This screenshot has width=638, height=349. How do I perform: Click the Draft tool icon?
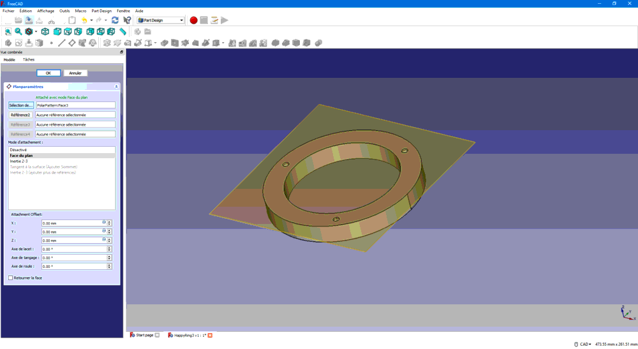coord(296,43)
